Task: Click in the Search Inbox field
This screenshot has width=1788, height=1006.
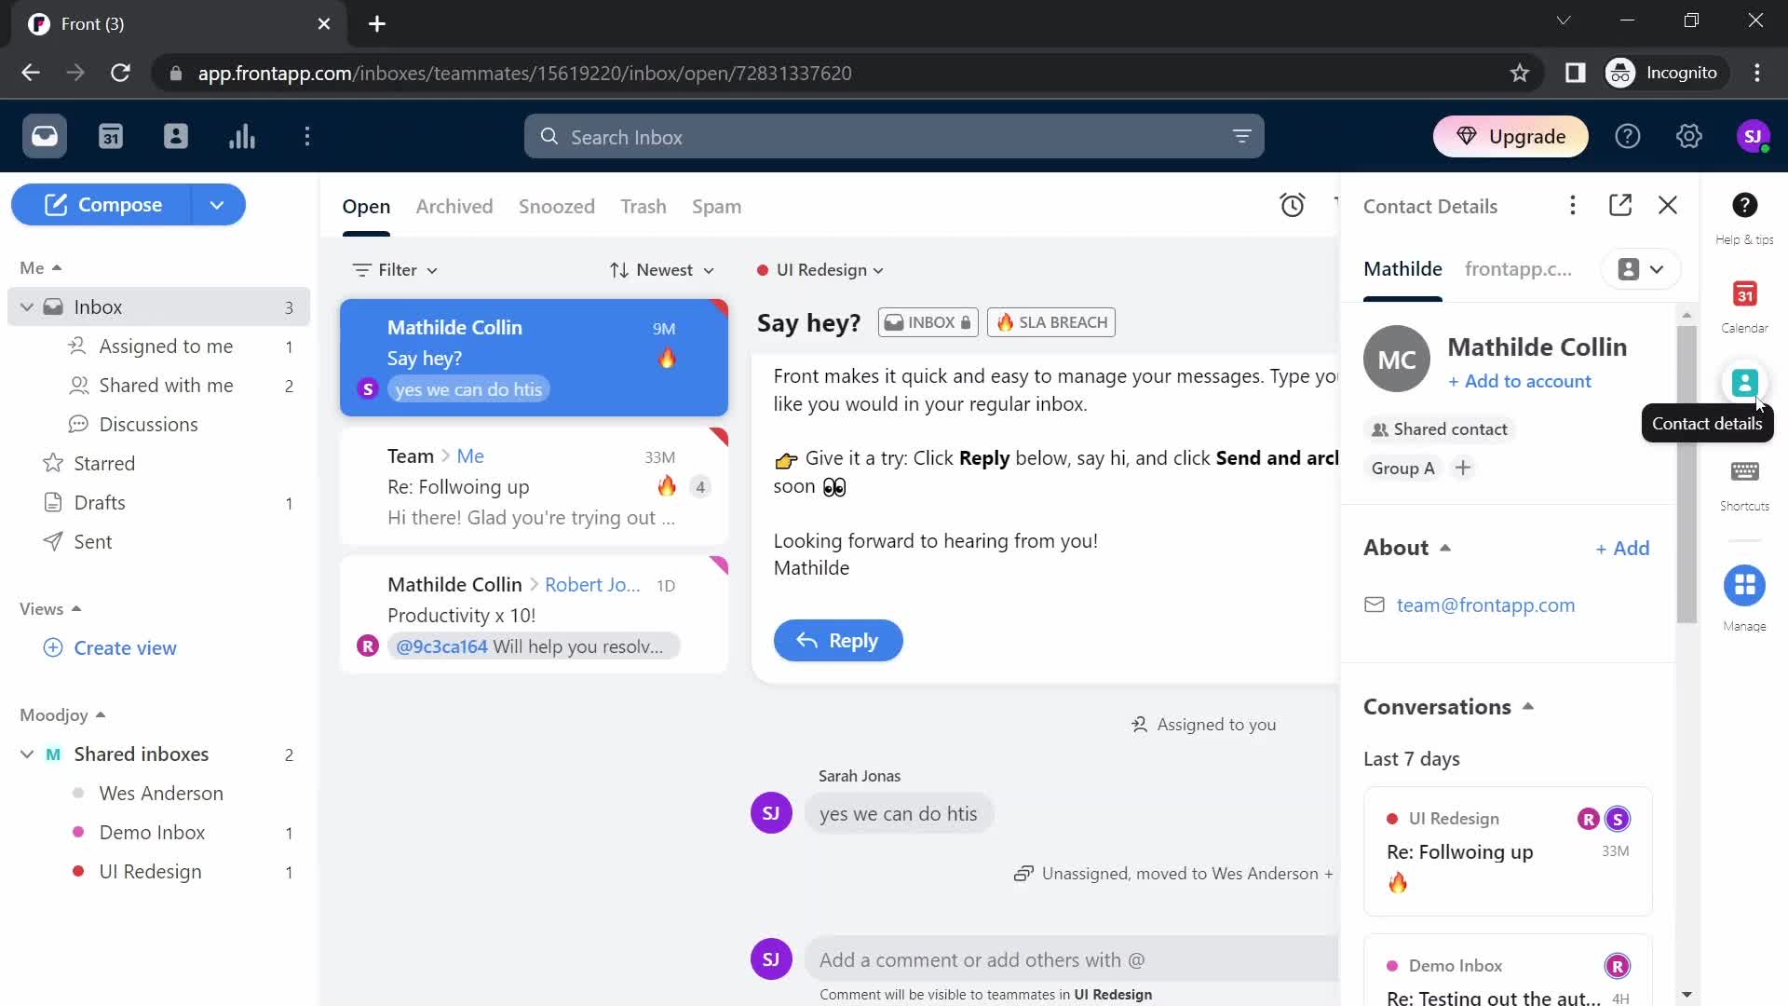Action: pos(894,137)
